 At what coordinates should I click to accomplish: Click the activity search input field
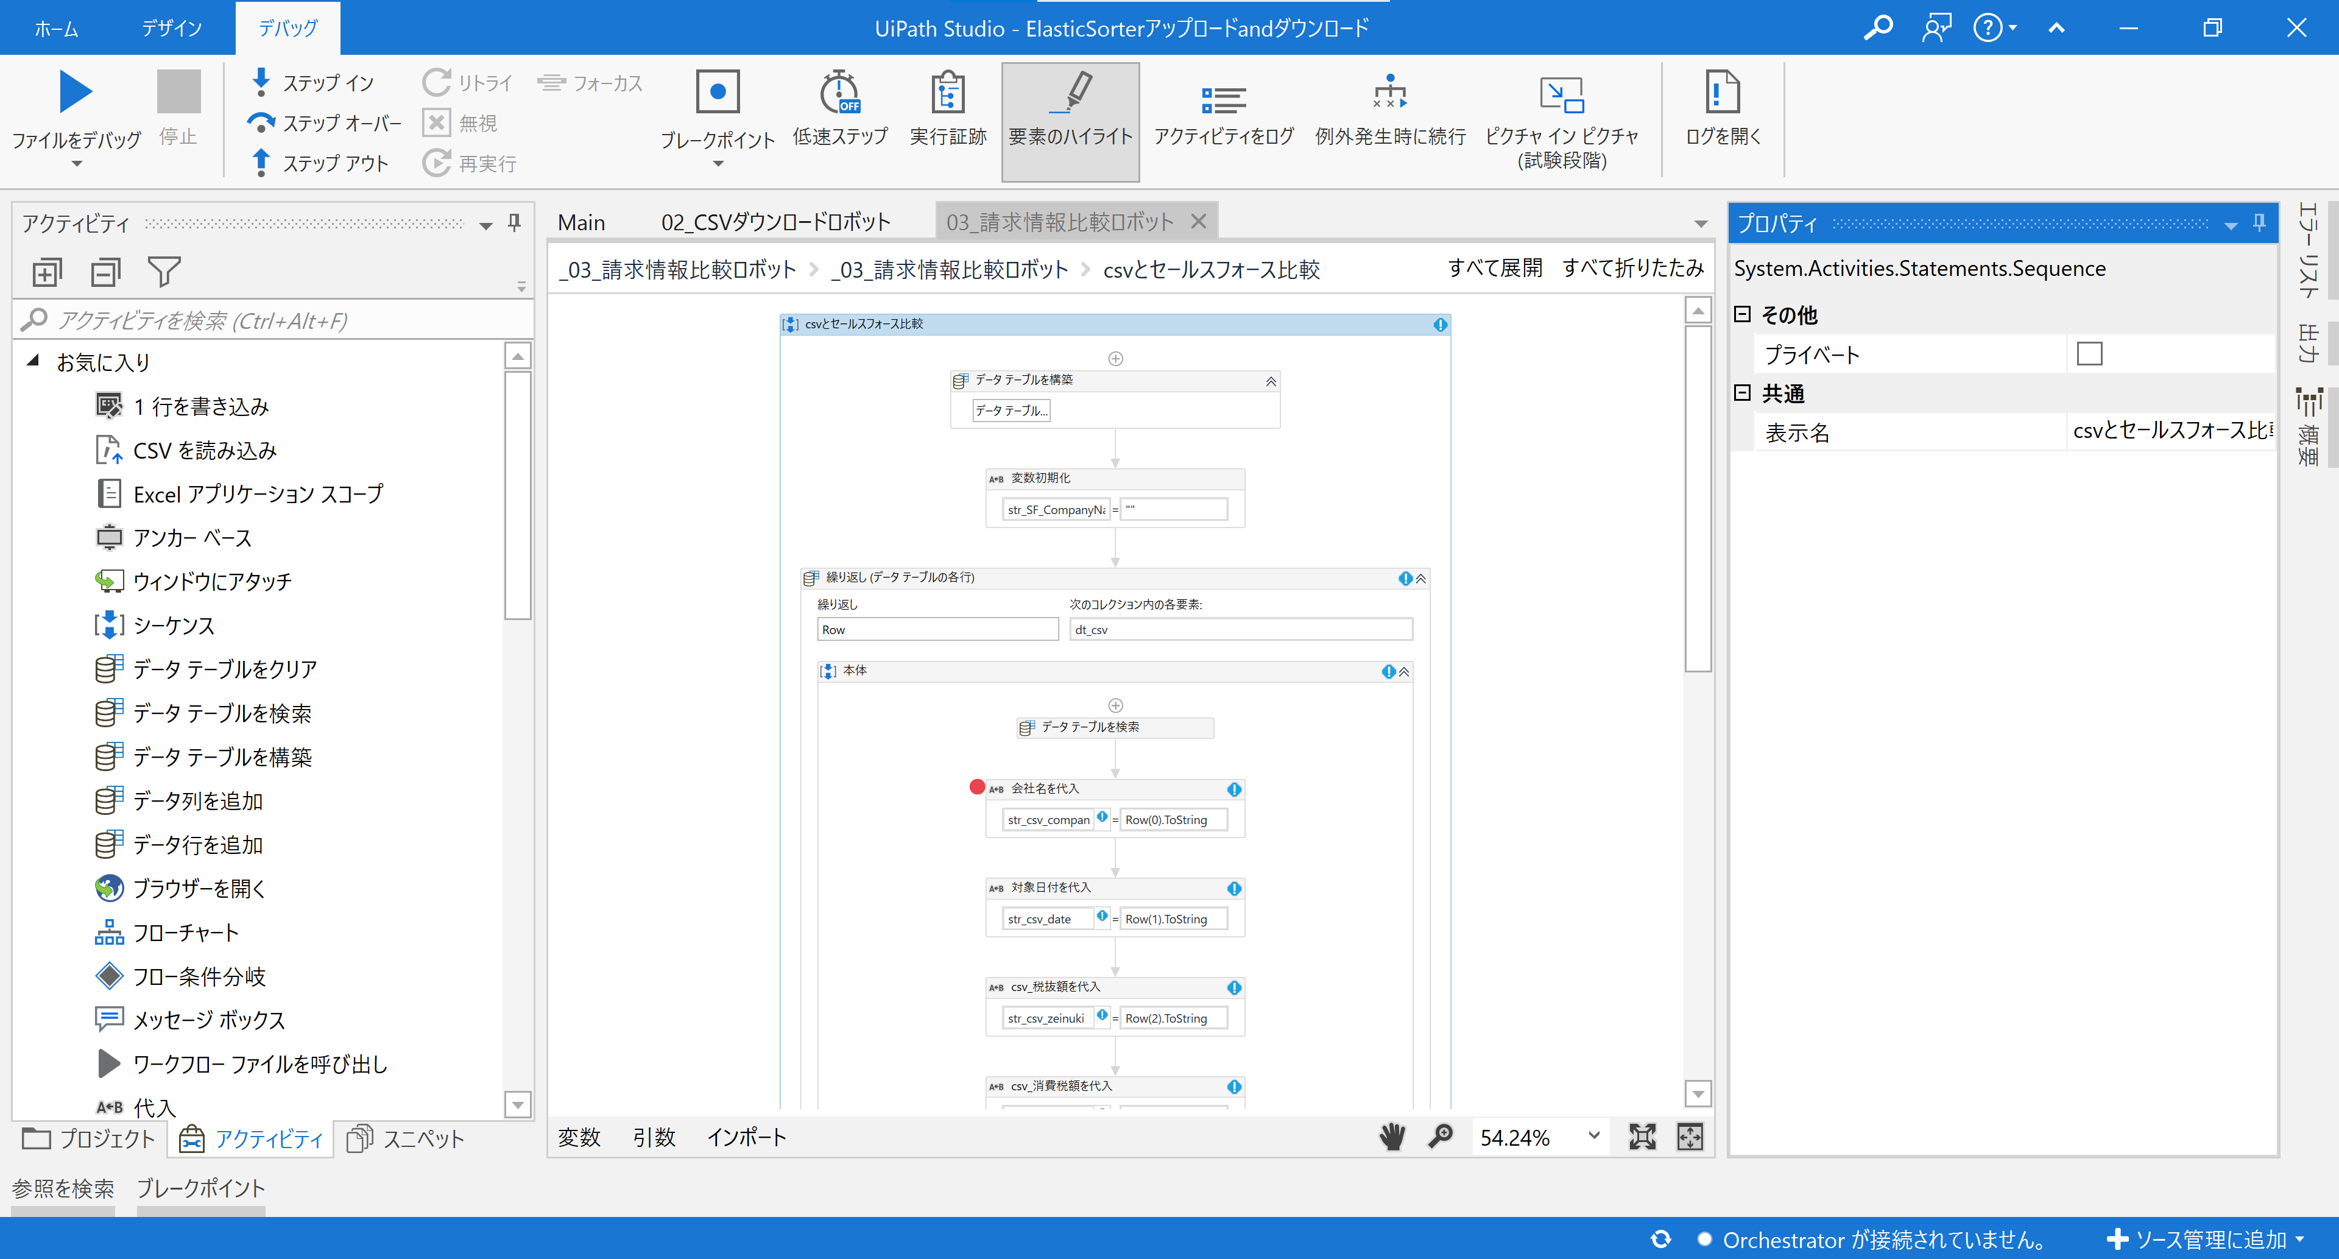272,320
